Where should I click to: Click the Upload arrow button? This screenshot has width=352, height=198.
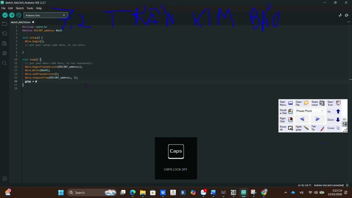(x=12, y=15)
